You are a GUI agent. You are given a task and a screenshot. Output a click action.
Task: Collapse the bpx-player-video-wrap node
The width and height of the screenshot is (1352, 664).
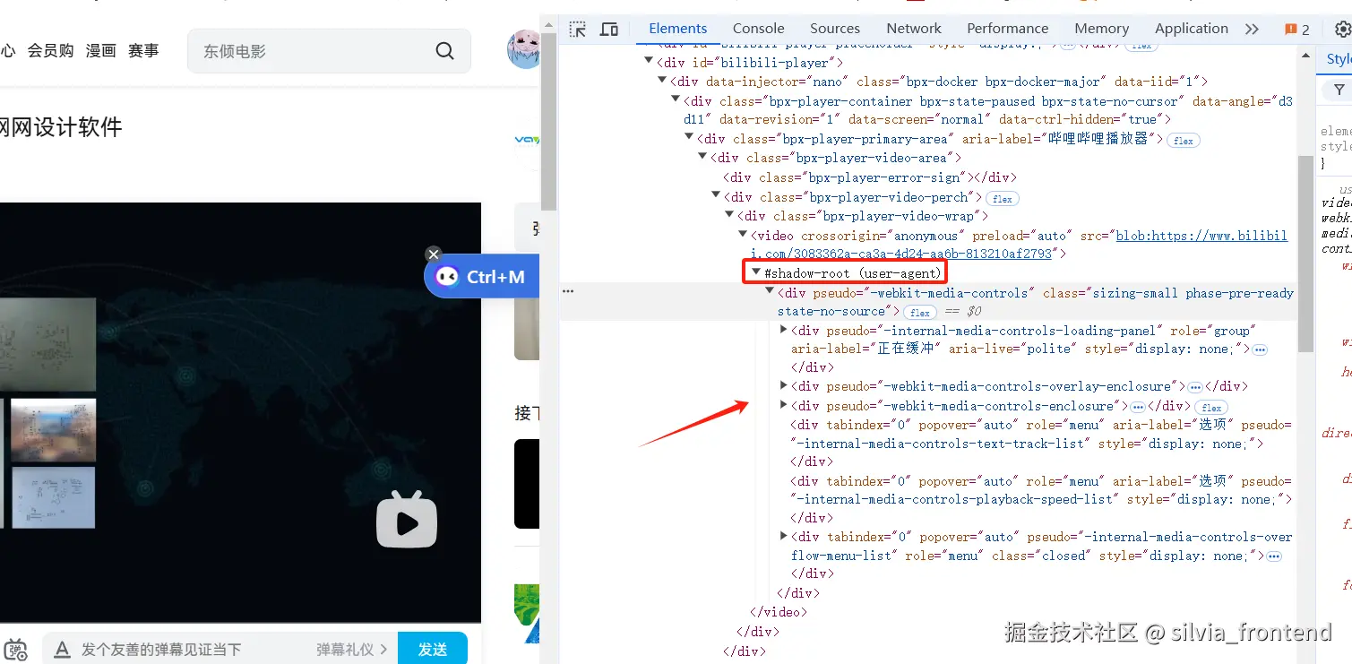[729, 216]
